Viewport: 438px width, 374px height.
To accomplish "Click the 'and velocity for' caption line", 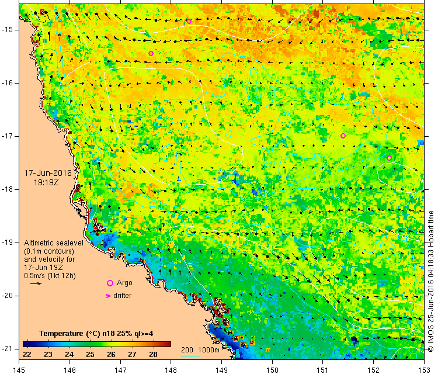I will pos(50,259).
